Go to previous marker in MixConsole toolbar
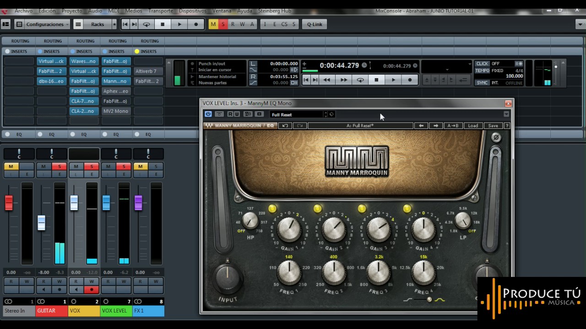586x329 pixels. (125, 24)
